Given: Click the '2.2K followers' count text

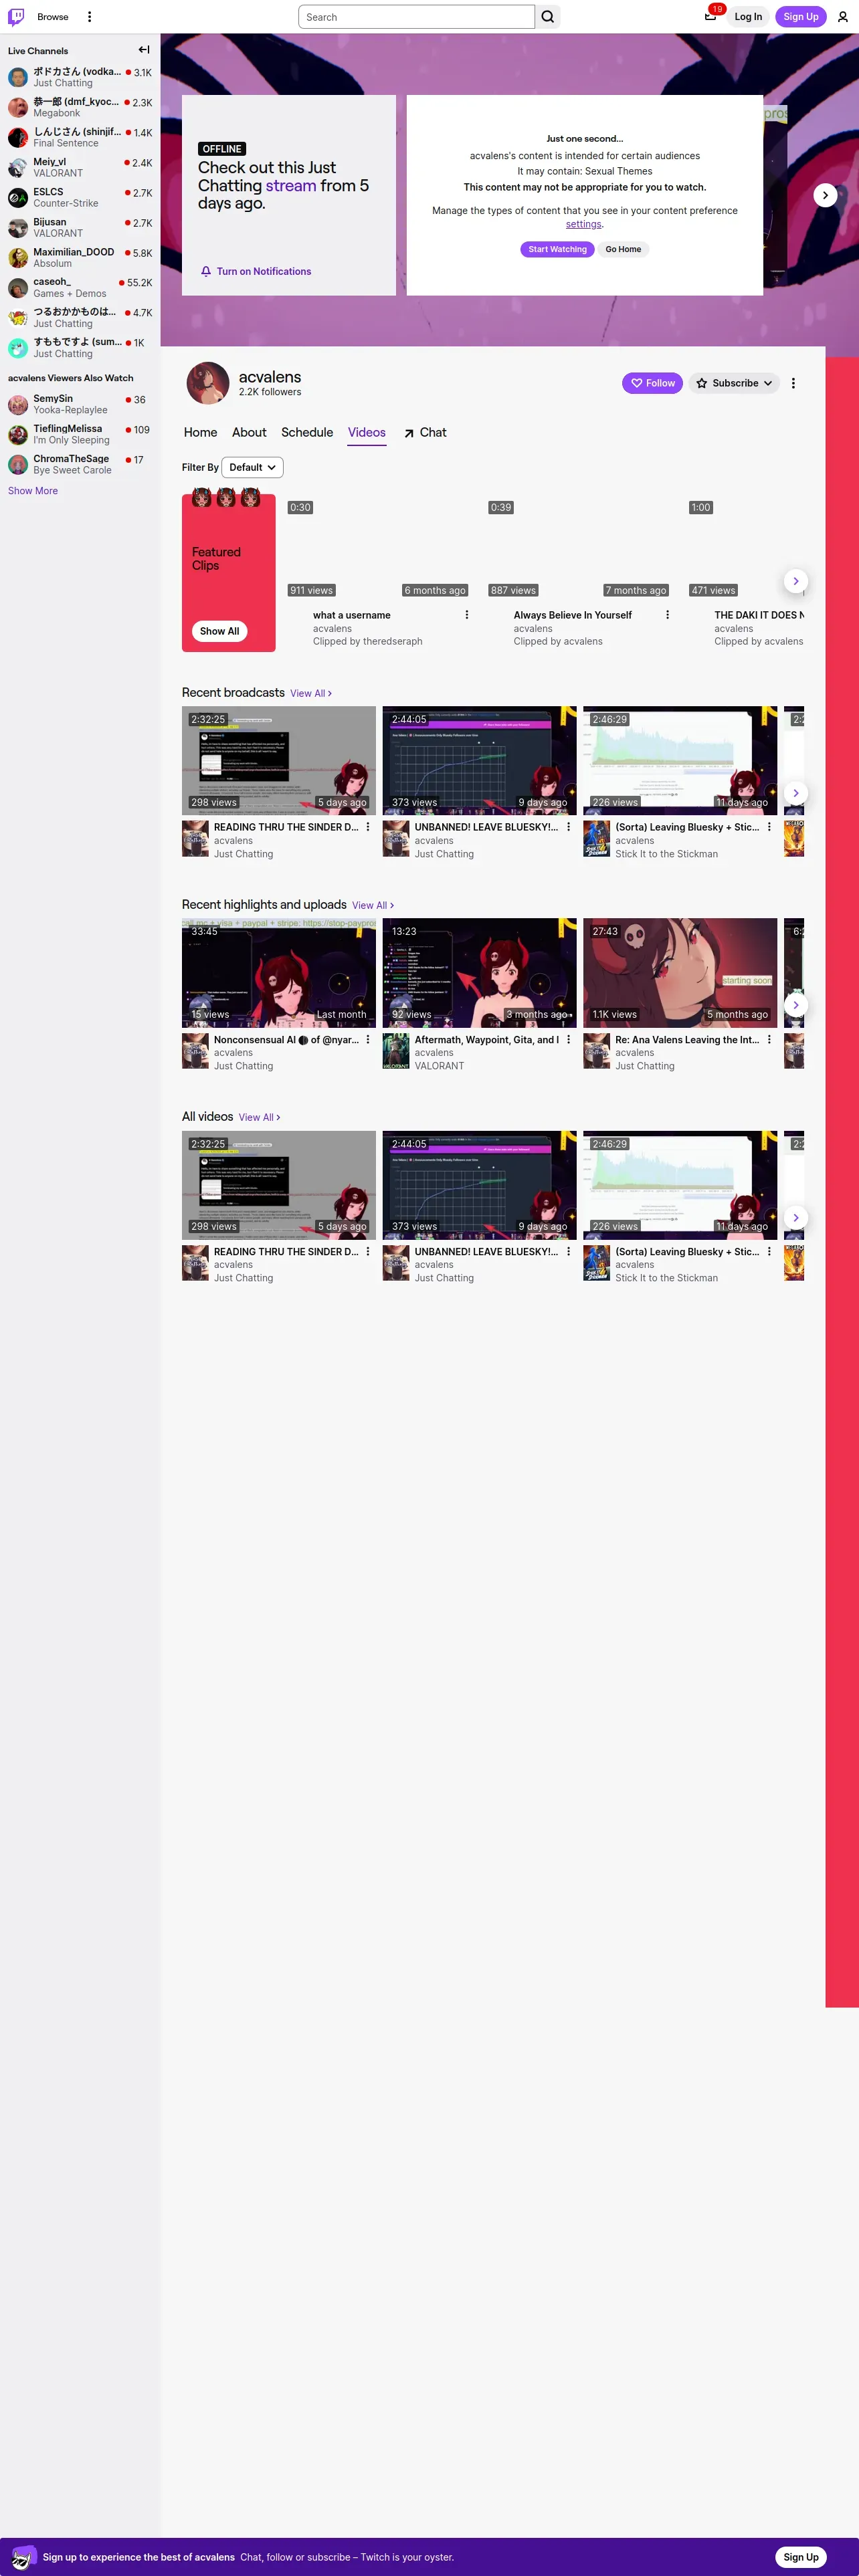Looking at the screenshot, I should (270, 392).
